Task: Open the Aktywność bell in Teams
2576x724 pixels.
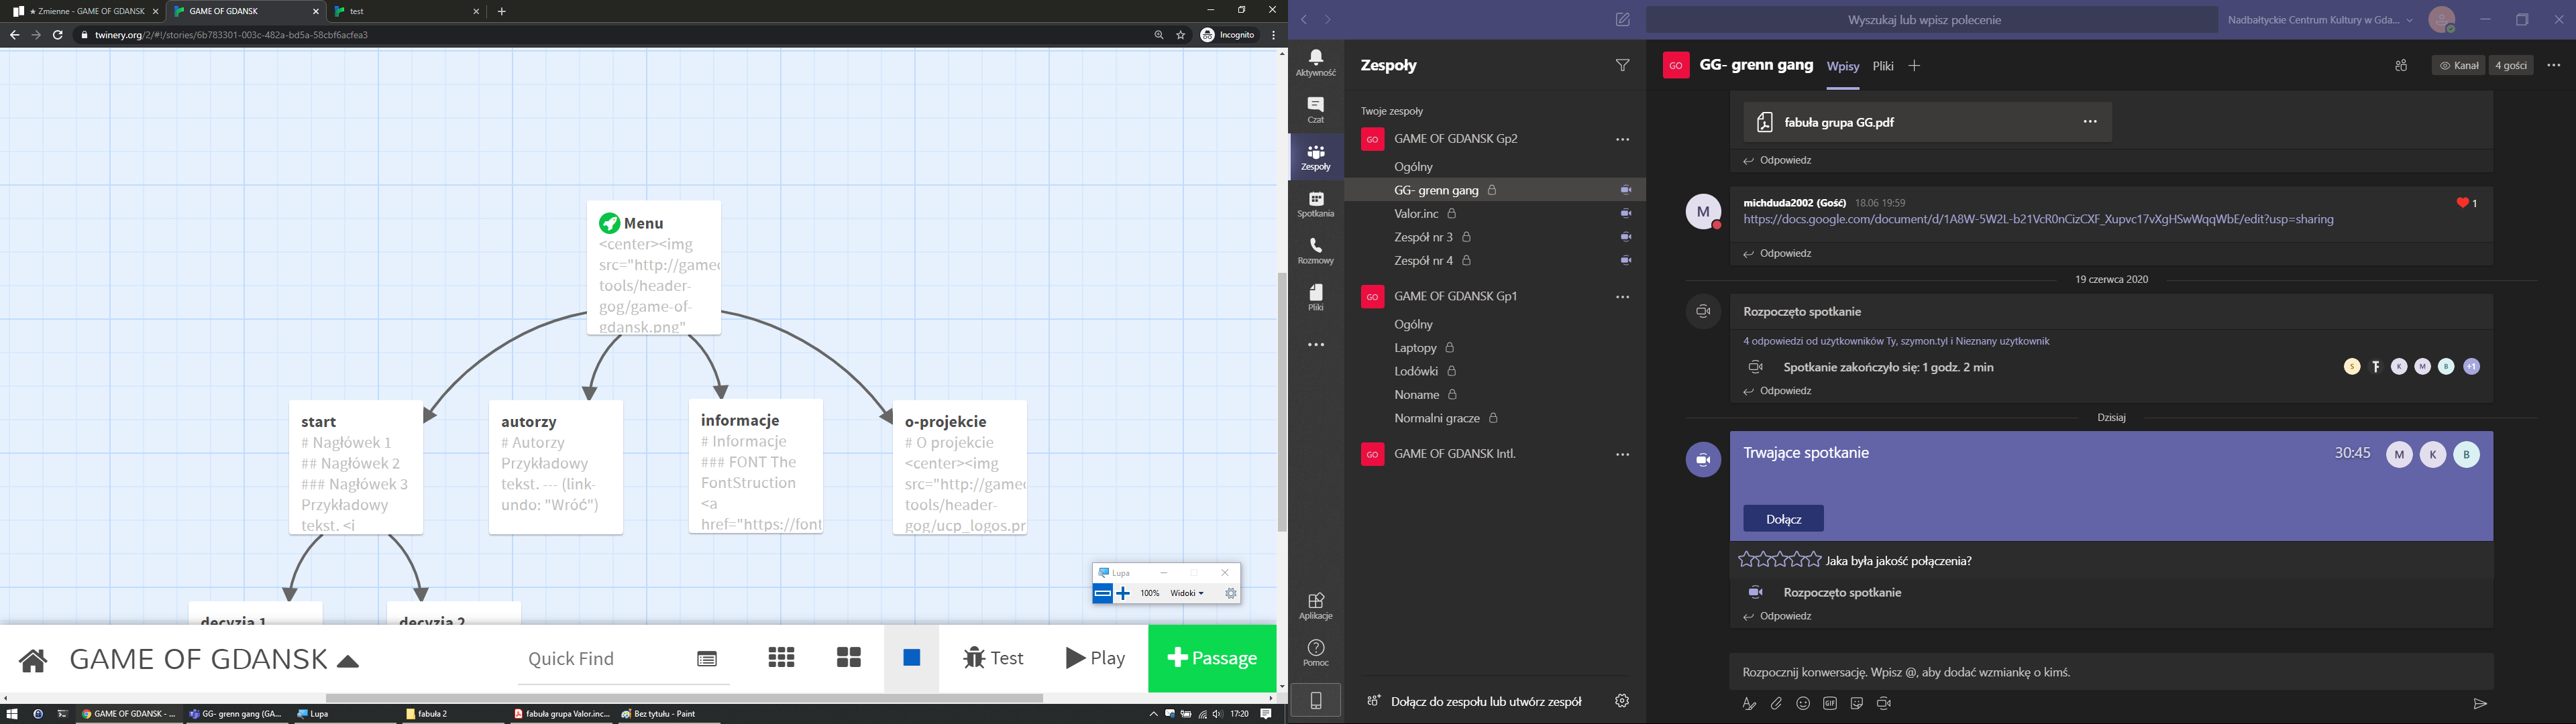Action: coord(1316,63)
